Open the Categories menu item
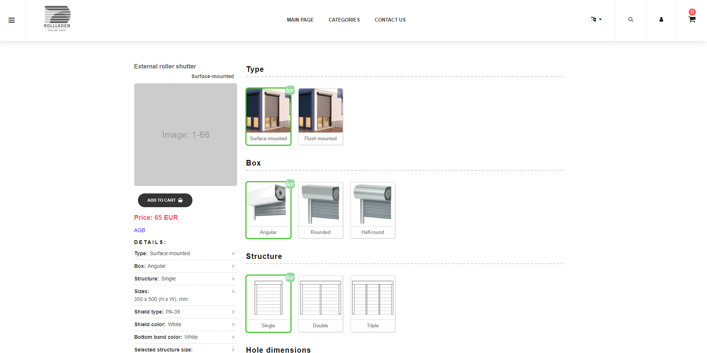Viewport: 707px width, 353px height. point(344,20)
